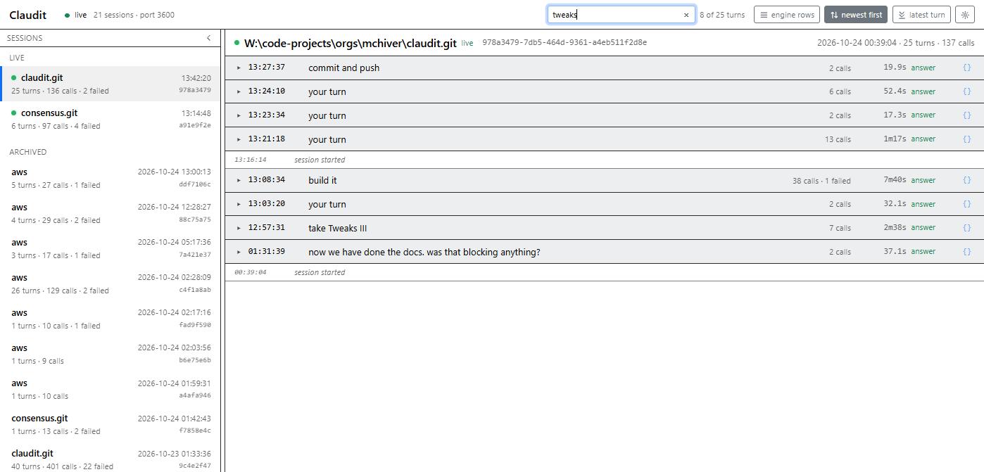This screenshot has height=472, width=984.
Task: Click the session path heading claudit.git
Action: click(351, 43)
